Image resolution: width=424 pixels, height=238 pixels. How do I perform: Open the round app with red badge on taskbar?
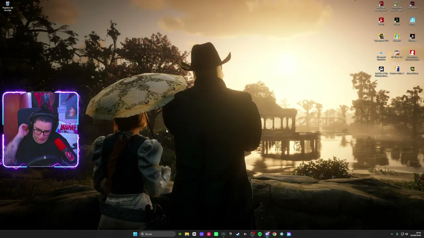[252, 234]
